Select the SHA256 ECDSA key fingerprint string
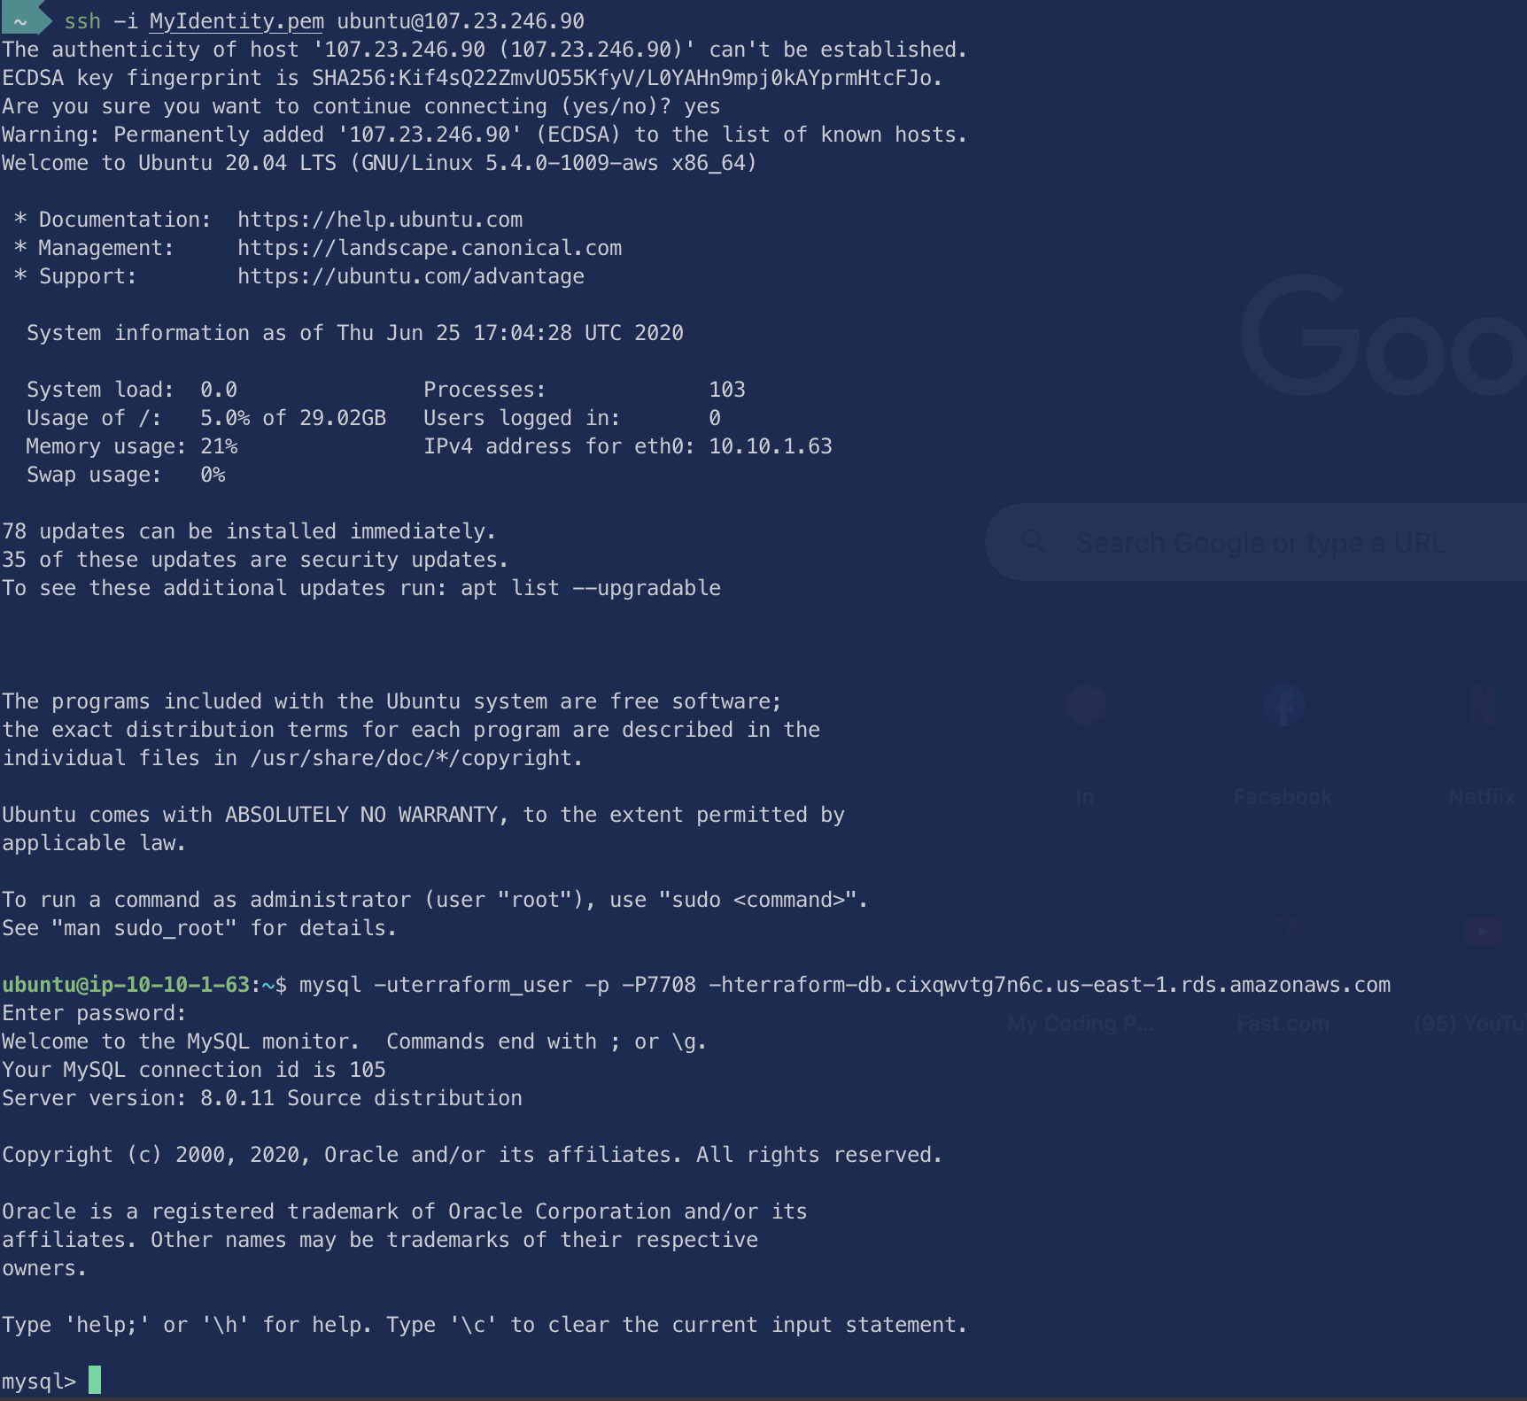Image resolution: width=1527 pixels, height=1401 pixels. [x=621, y=78]
